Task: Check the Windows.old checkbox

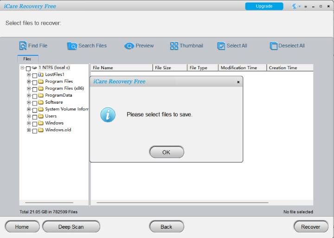Action: pyautogui.click(x=35, y=131)
